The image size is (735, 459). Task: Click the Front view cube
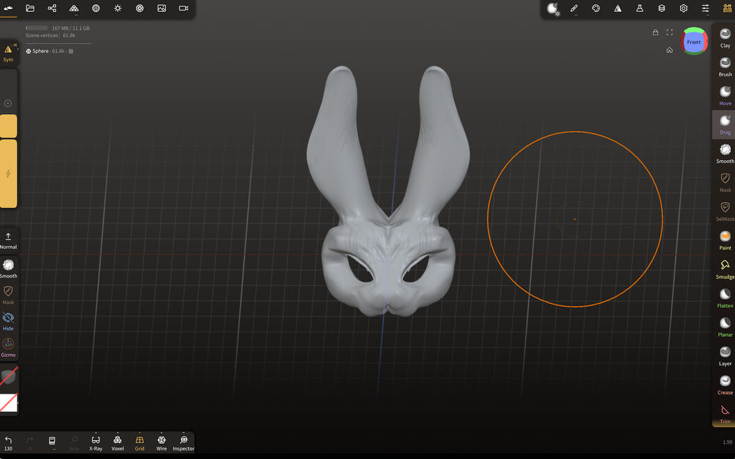pos(694,42)
